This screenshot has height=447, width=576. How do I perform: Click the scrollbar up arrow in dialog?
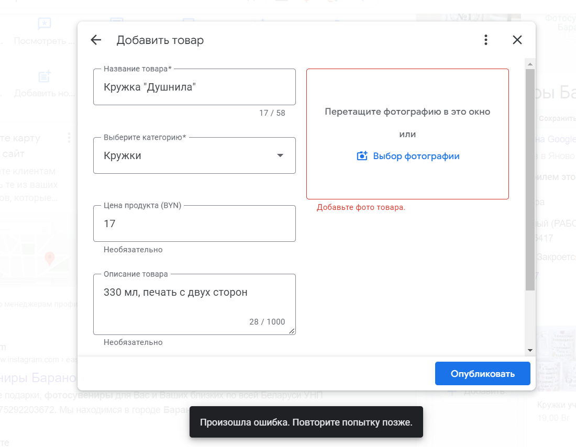(530, 64)
